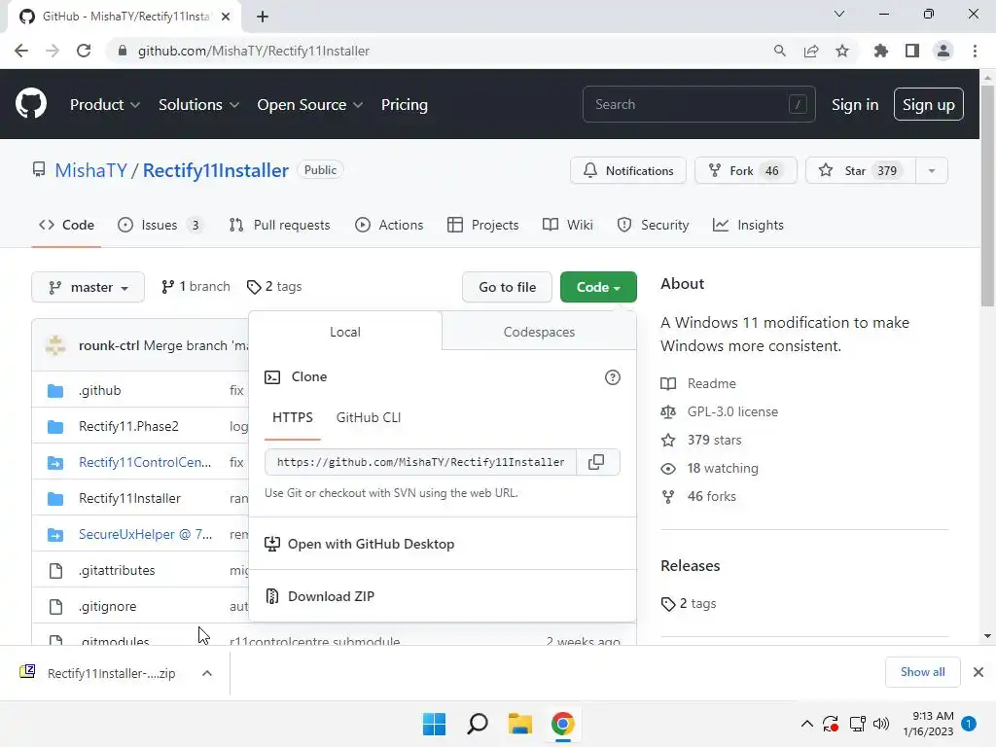
Task: Go back to the previous page
Action: coord(21,51)
